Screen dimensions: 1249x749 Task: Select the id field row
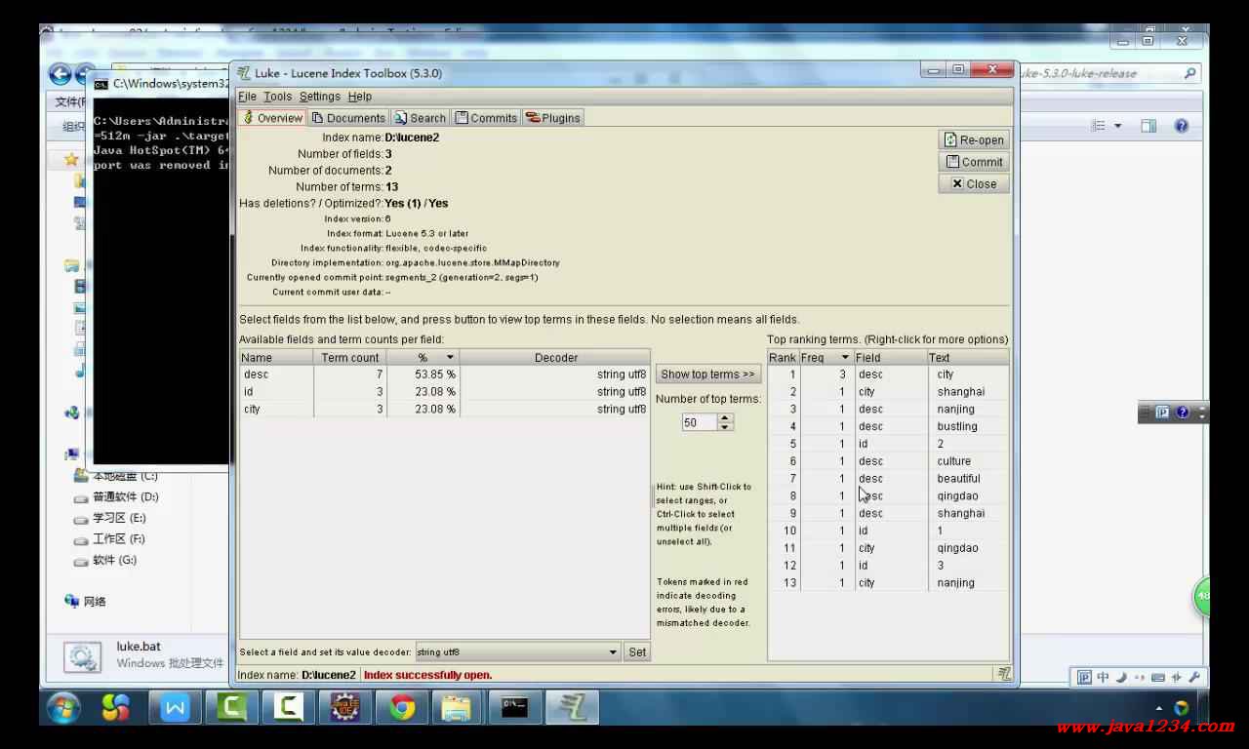tap(444, 392)
